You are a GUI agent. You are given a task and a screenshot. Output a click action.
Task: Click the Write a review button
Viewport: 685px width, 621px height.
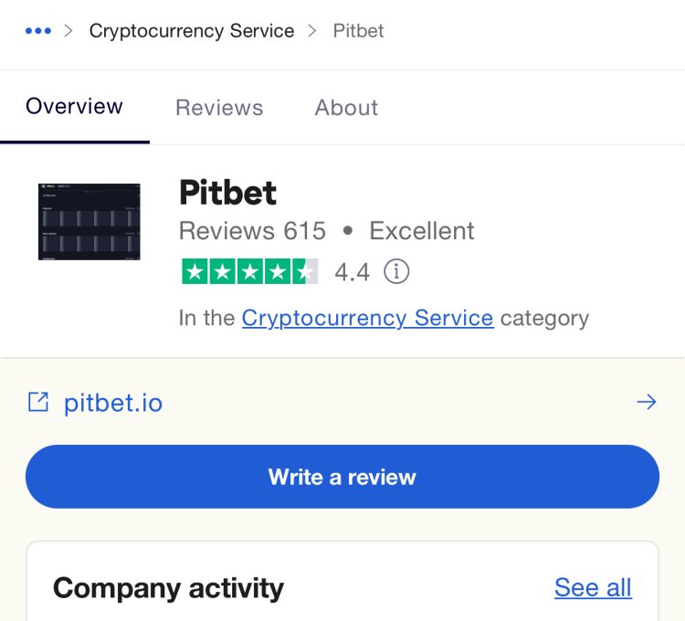(342, 477)
